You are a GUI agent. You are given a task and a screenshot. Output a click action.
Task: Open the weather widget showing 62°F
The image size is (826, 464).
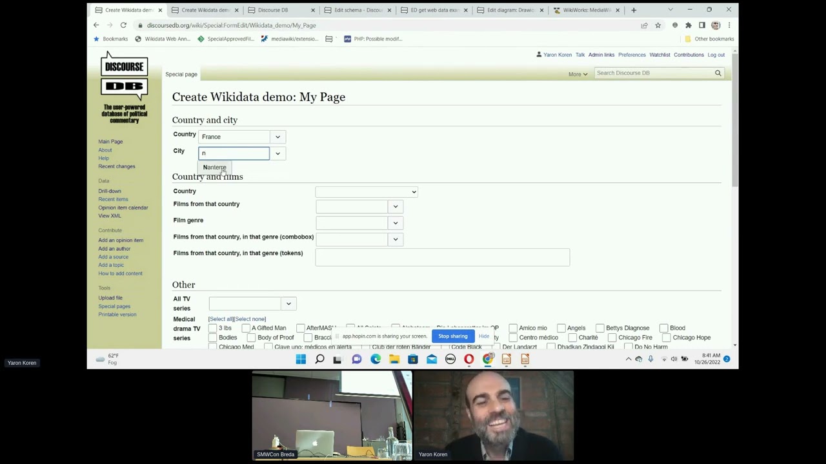pos(107,359)
